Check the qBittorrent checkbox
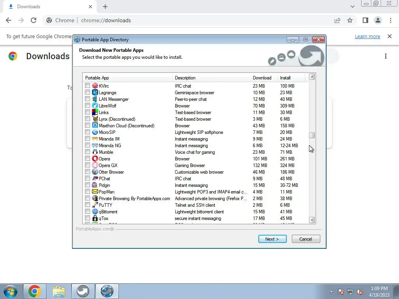Viewport: 399px width, 299px height. click(88, 211)
